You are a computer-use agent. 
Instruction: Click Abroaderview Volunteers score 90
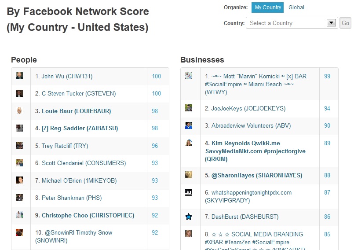pos(327,126)
